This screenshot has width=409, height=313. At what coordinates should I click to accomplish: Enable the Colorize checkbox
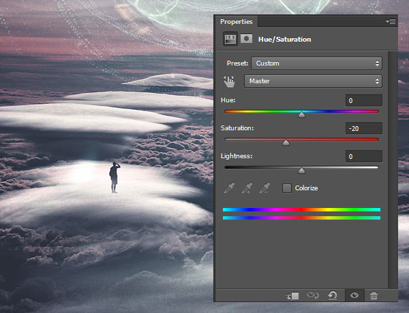coord(286,188)
